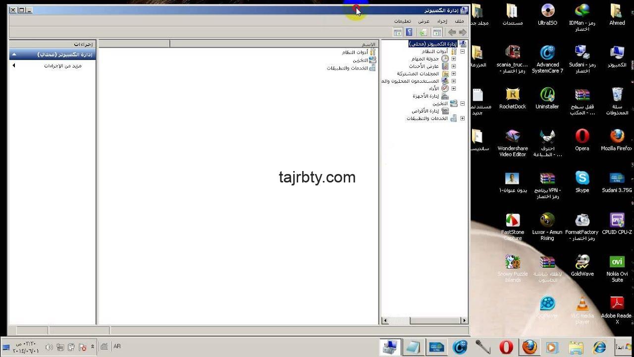
Task: Open Device Manager (إدارة الأجهزة) in the tree
Action: 426,96
